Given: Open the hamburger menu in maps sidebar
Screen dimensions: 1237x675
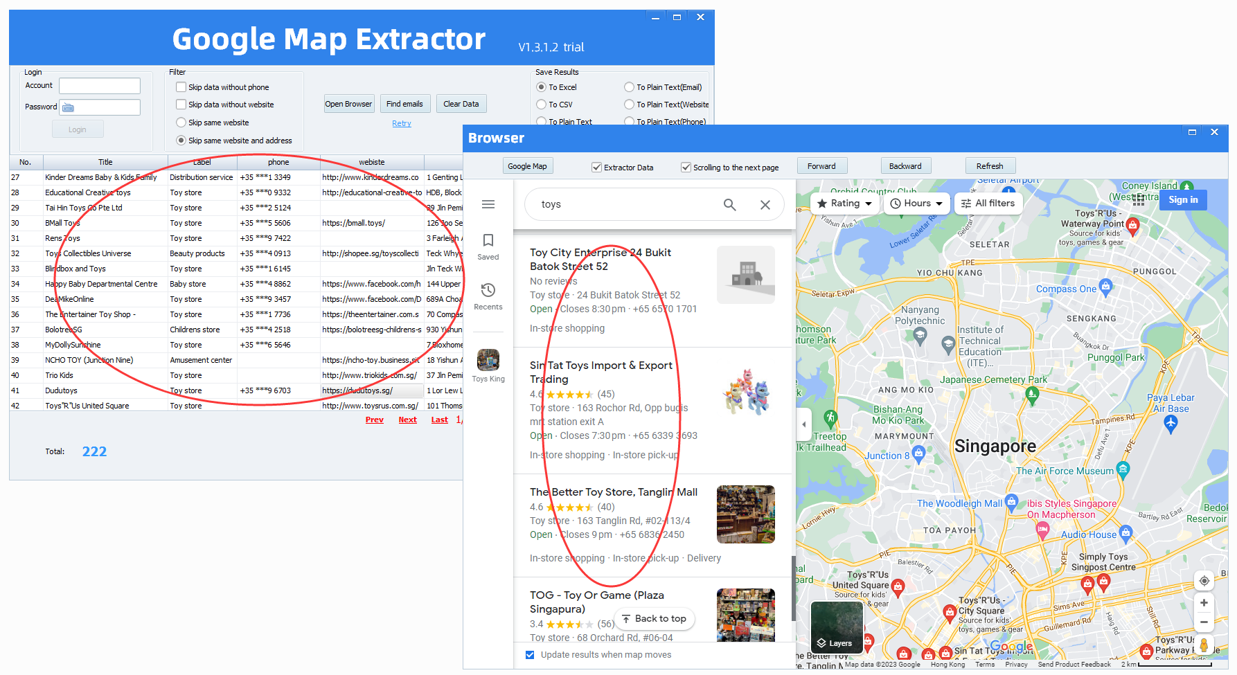Looking at the screenshot, I should (488, 204).
